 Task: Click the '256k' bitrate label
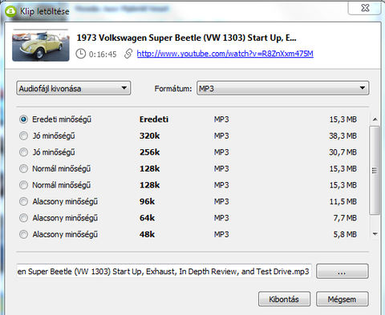149,152
